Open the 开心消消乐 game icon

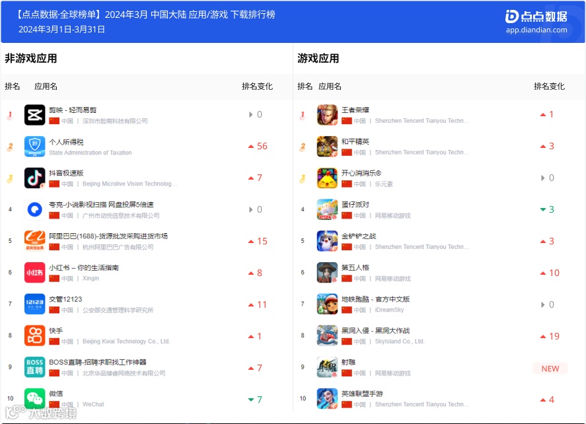(x=327, y=178)
